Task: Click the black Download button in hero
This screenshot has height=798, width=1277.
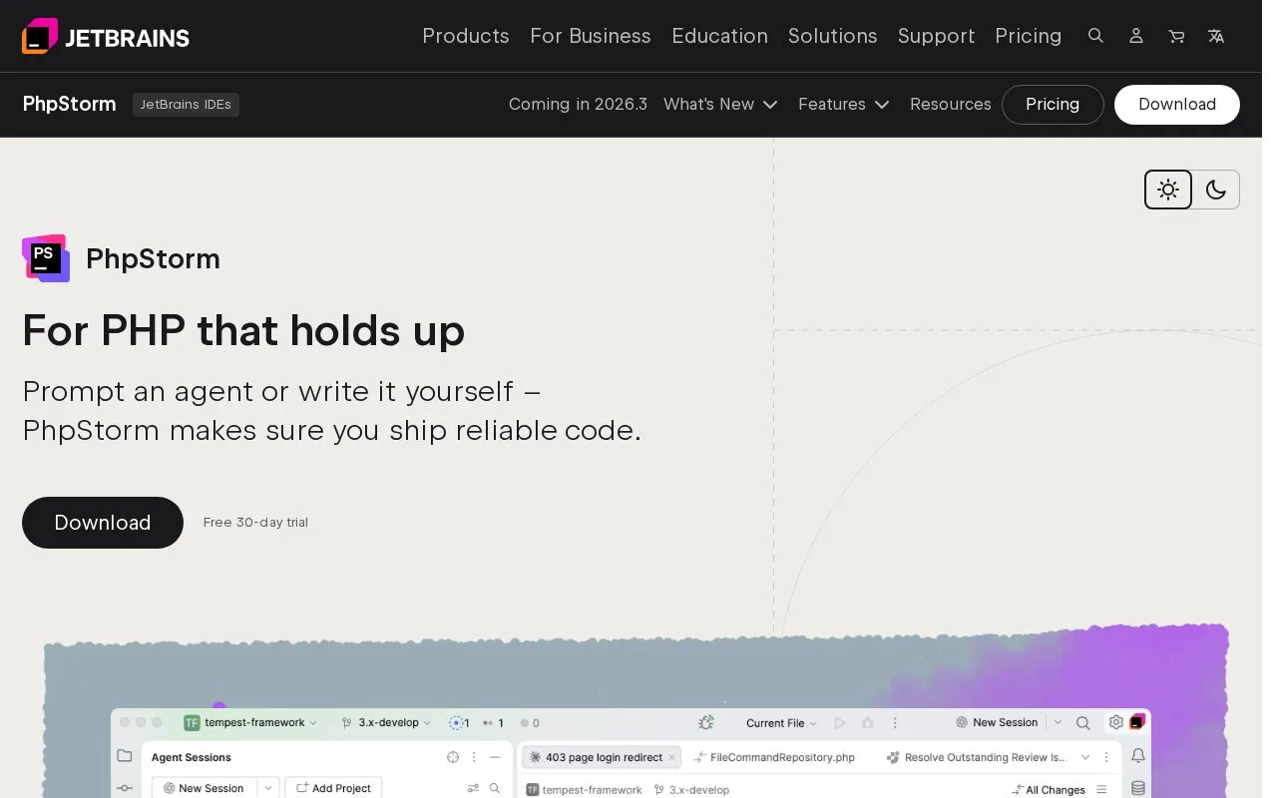Action: (103, 523)
